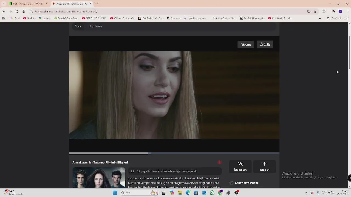Open the YouTube bookmark

29,18
